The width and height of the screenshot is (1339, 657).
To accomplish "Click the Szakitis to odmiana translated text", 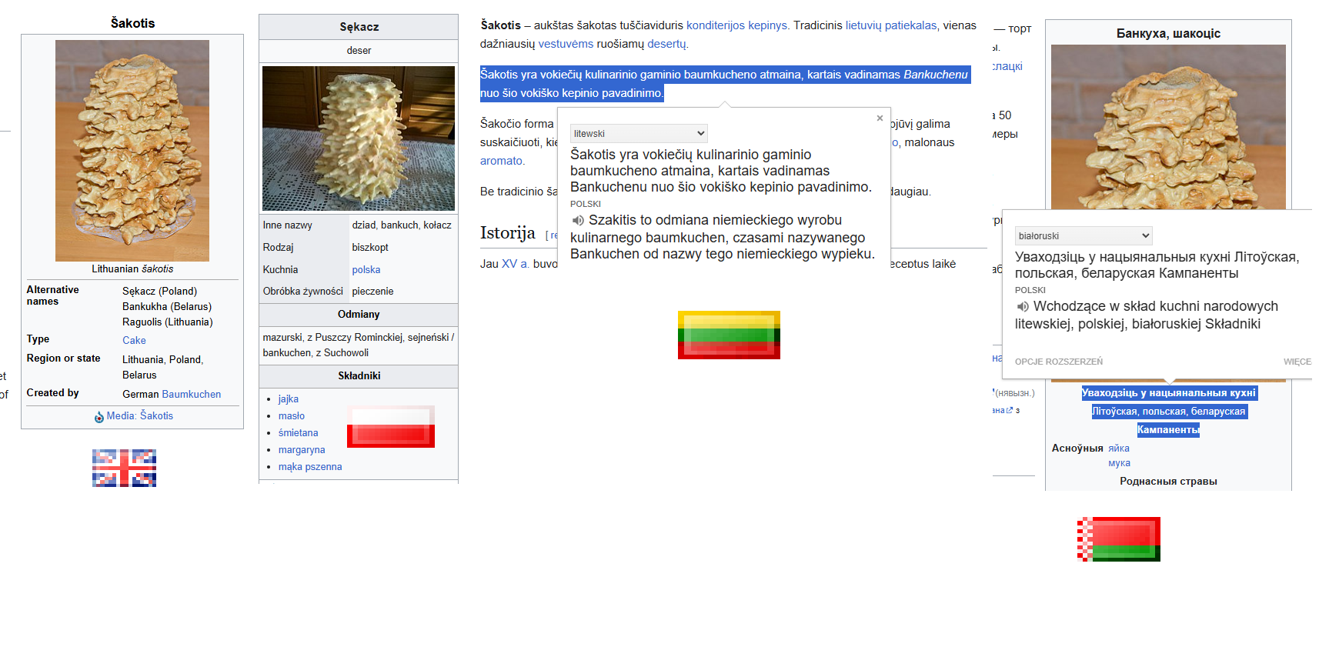I will pos(723,237).
